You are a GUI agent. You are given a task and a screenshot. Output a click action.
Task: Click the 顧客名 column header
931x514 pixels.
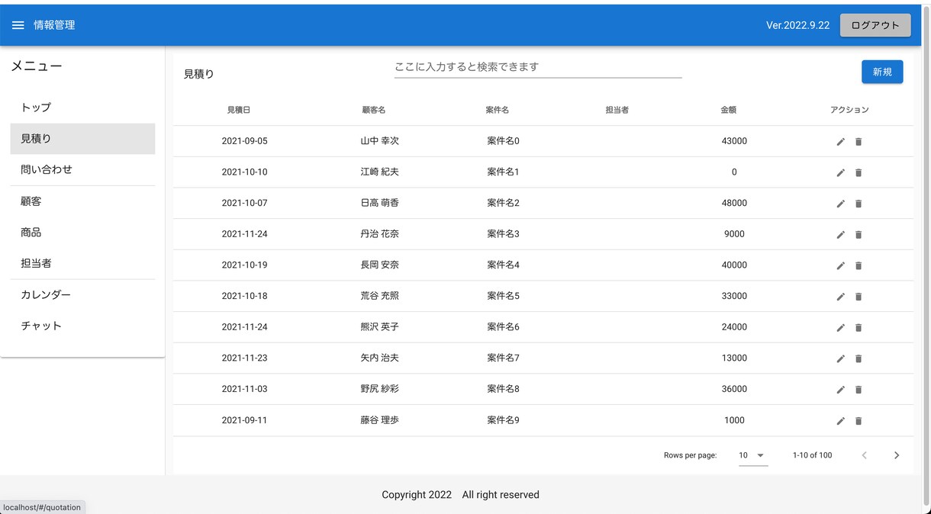(374, 110)
